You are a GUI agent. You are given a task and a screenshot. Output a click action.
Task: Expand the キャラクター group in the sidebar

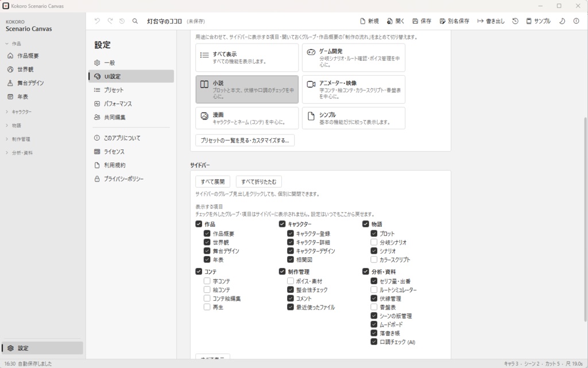42,112
